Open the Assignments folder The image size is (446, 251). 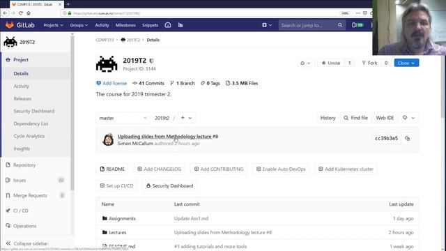click(122, 218)
